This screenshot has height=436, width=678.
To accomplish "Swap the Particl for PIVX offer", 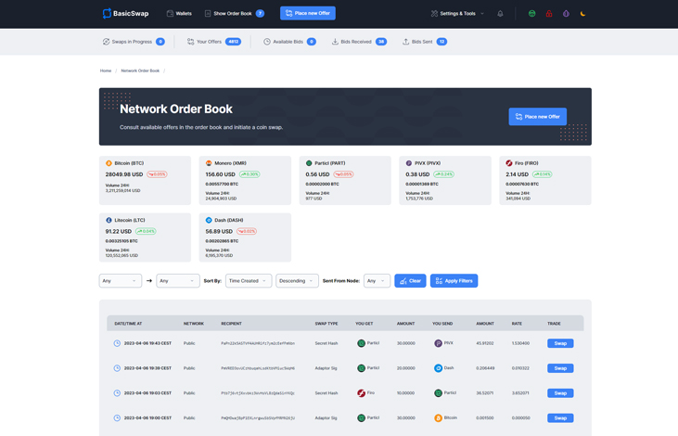I will point(559,343).
